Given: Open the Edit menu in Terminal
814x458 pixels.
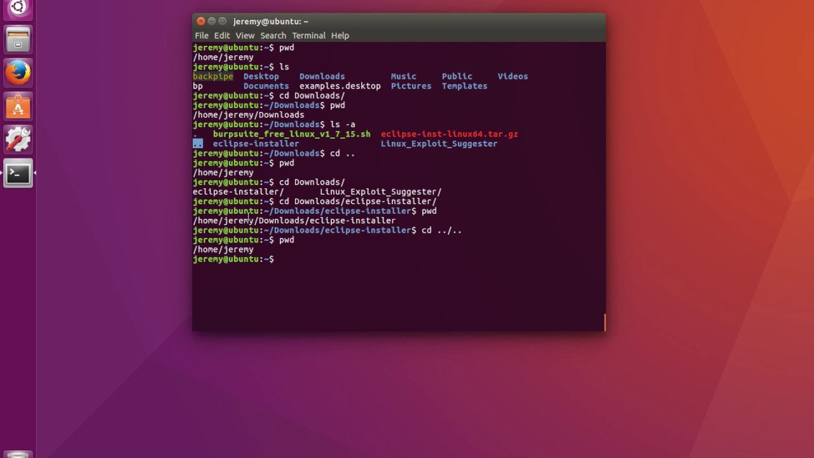Looking at the screenshot, I should tap(222, 36).
